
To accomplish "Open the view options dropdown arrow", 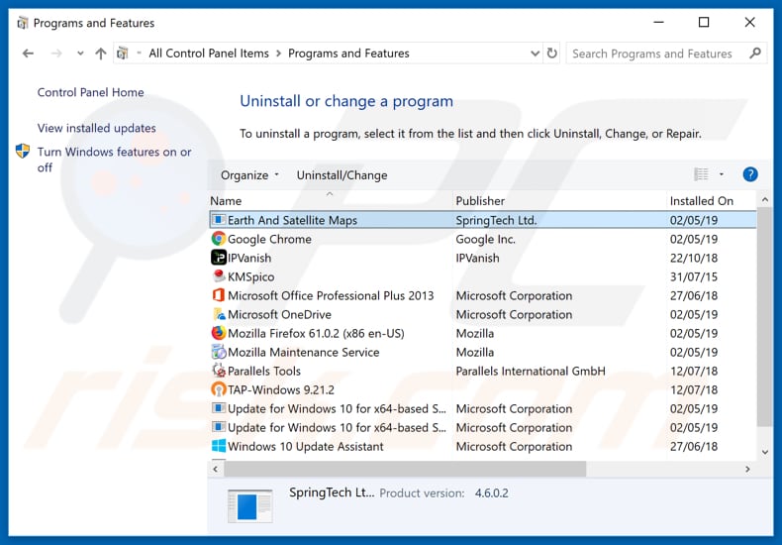I will click(722, 174).
